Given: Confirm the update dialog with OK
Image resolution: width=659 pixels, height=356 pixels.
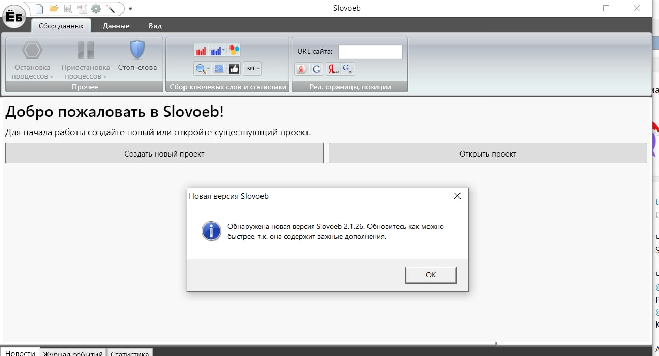Looking at the screenshot, I should 431,275.
